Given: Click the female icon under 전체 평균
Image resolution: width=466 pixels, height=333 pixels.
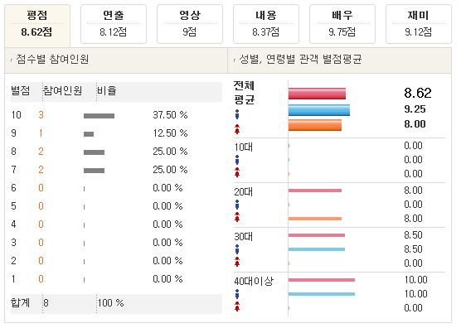Looking at the screenshot, I should coord(237,129).
